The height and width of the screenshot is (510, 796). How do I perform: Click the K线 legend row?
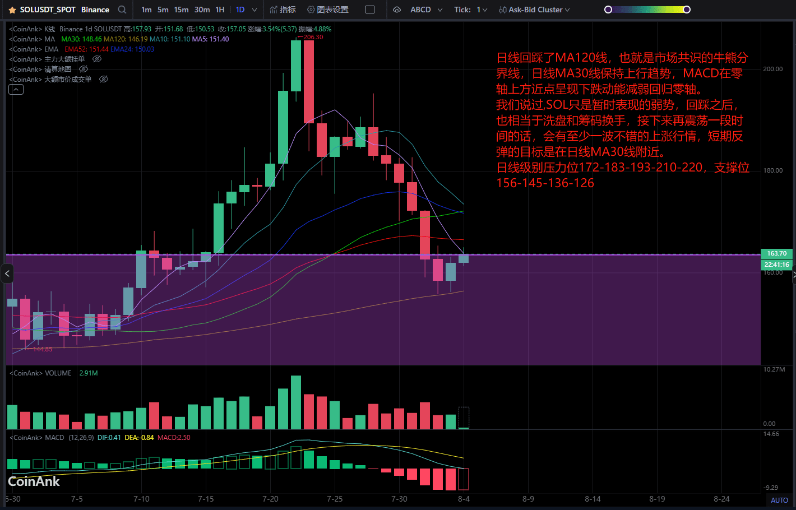pos(170,29)
